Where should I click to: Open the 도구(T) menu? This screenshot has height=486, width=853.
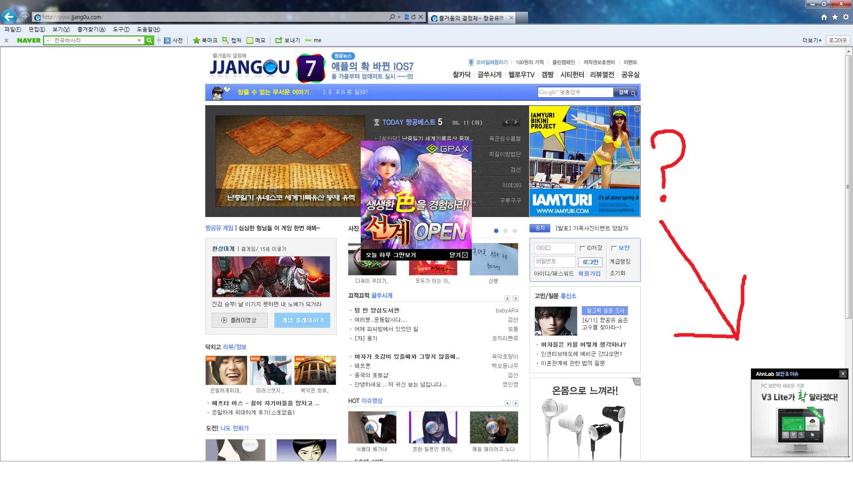point(121,29)
